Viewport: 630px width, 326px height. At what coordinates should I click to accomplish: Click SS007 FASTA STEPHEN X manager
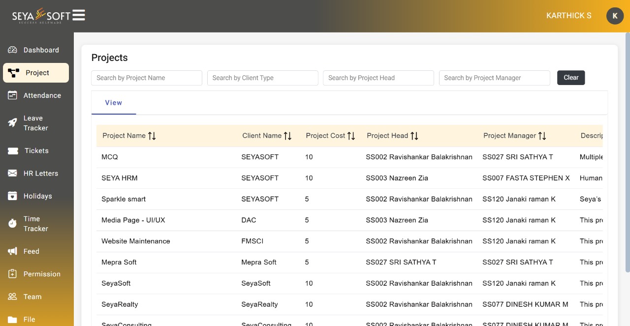526,178
